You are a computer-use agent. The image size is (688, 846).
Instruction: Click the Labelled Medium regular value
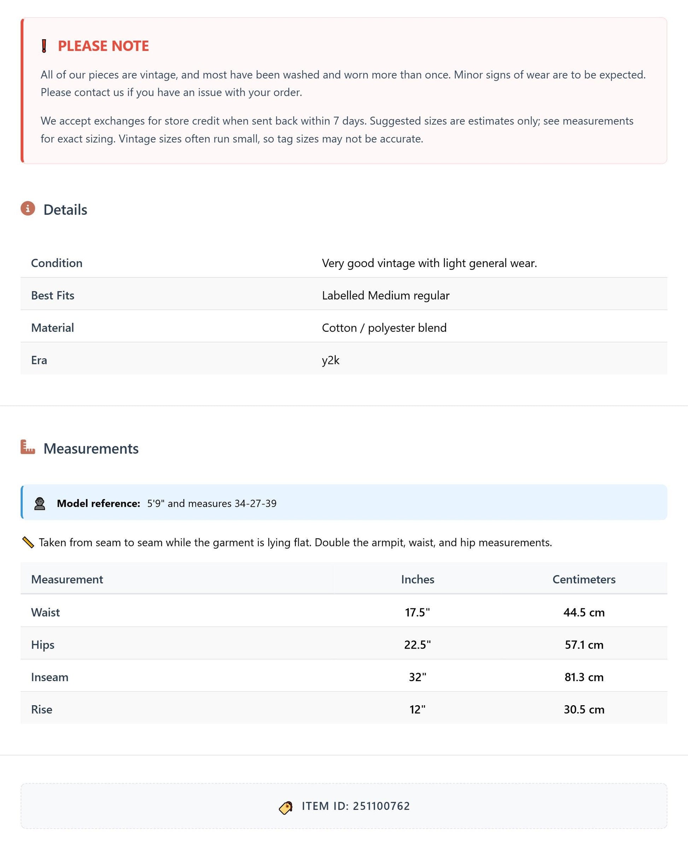pos(386,295)
